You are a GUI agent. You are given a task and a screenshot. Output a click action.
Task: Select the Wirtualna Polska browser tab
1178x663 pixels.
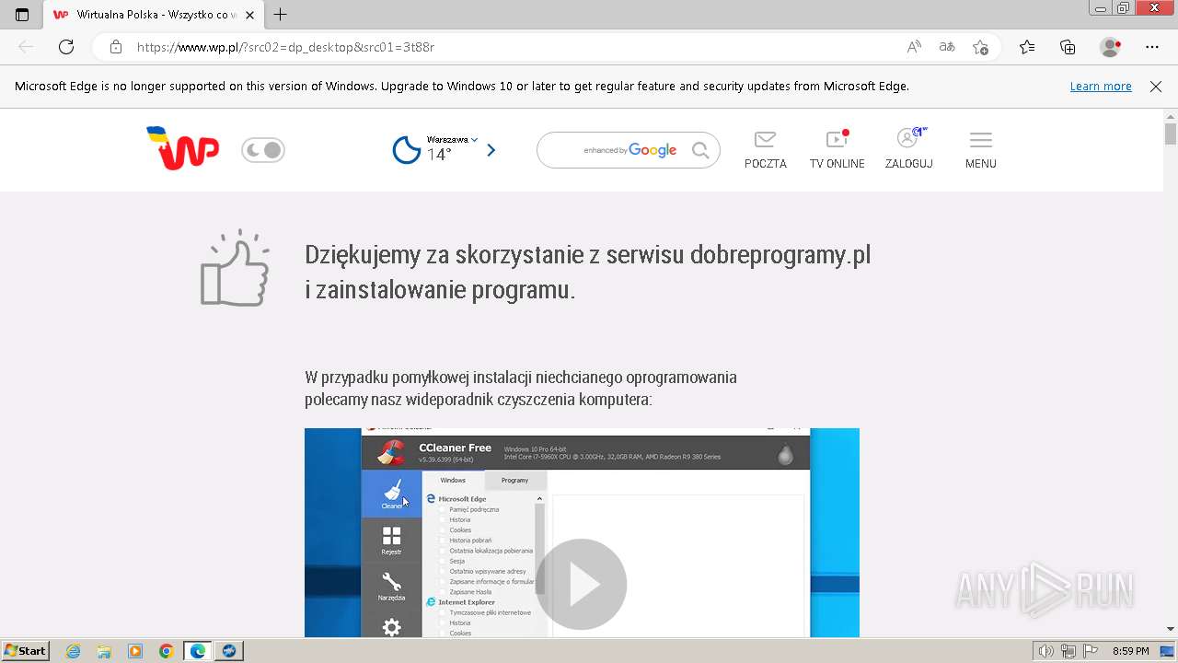pos(152,15)
